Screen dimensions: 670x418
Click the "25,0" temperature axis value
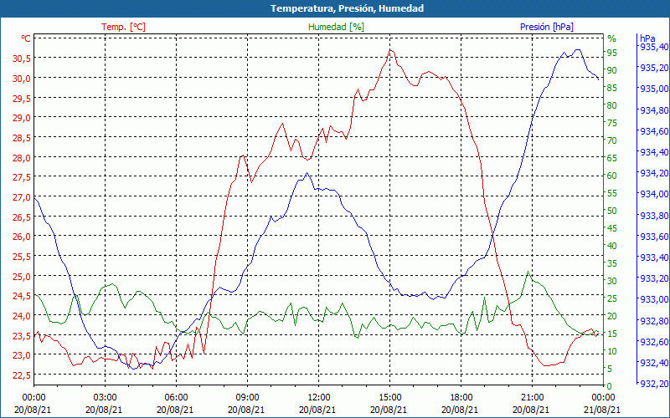pos(22,277)
